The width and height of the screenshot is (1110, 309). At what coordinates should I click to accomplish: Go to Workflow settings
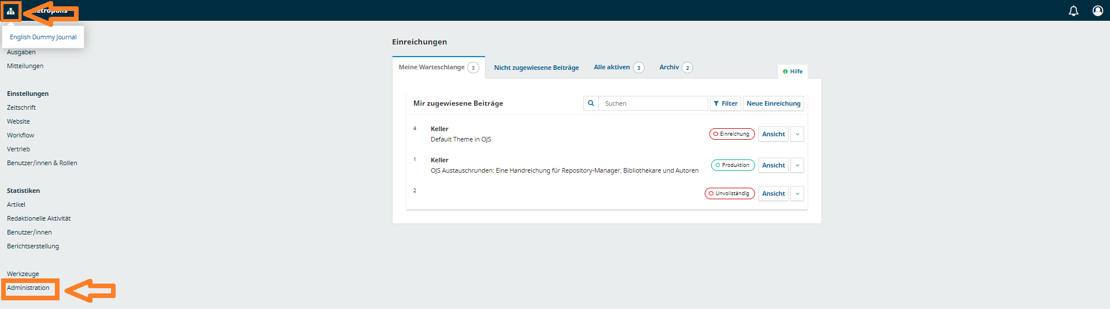click(x=21, y=135)
